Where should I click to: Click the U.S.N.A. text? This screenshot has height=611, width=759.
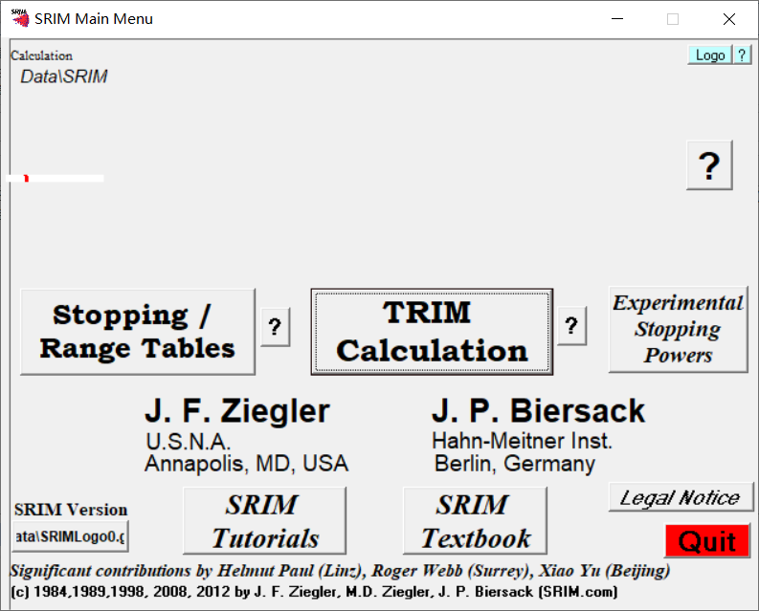[189, 441]
